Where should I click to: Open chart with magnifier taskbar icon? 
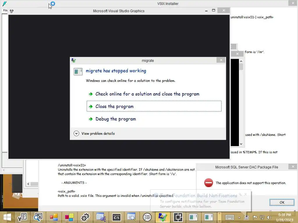click(132, 217)
